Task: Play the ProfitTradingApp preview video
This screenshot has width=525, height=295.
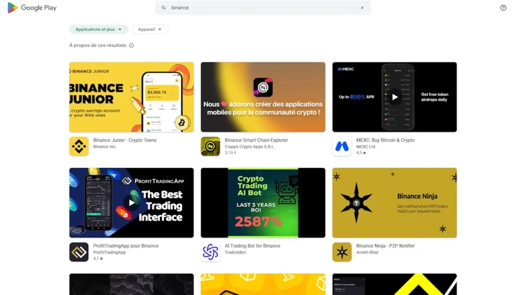Action: point(132,203)
